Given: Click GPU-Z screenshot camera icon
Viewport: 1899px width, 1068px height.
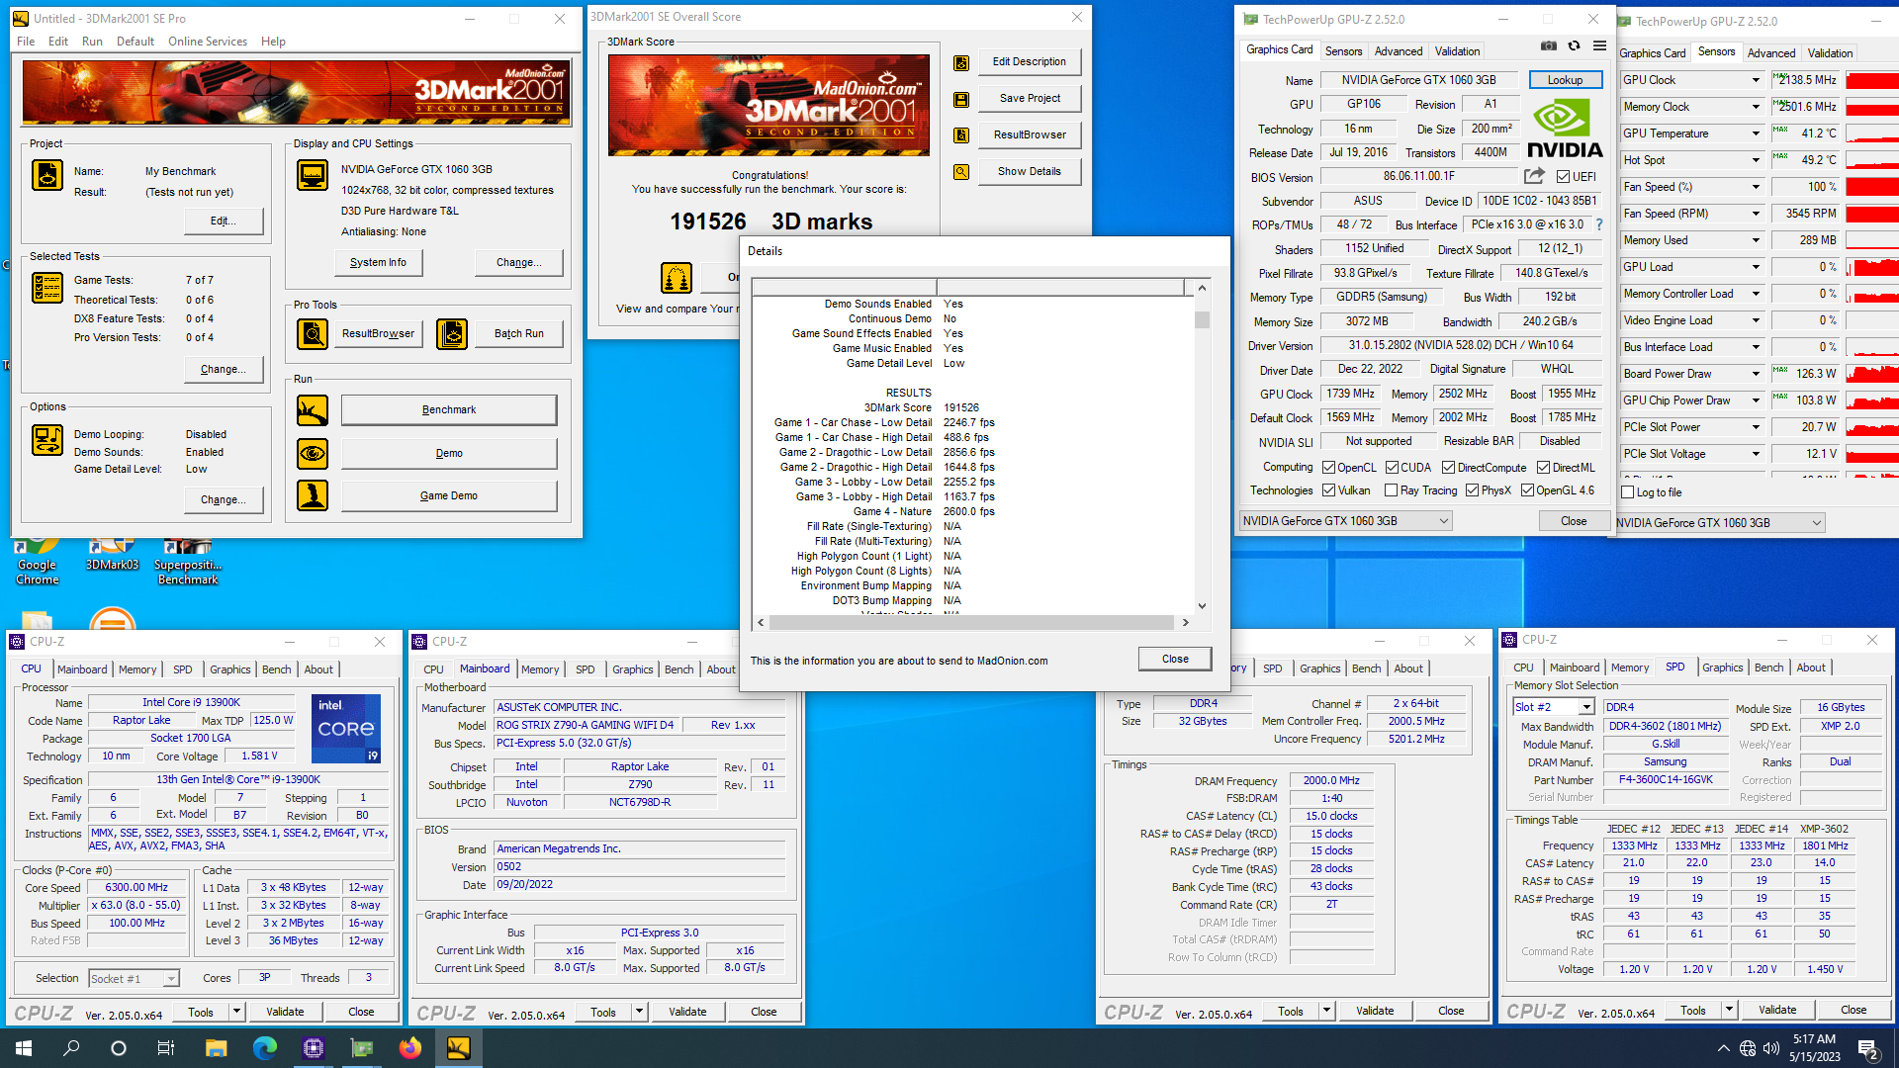Looking at the screenshot, I should tap(1549, 46).
